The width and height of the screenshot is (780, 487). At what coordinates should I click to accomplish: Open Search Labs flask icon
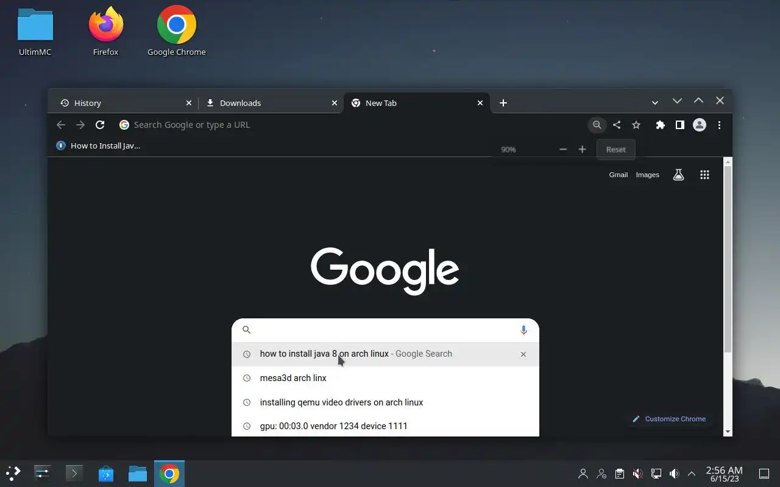pos(678,175)
